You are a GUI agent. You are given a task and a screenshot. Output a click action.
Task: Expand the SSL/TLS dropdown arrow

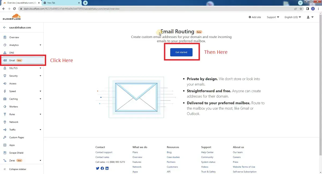[x=41, y=68]
